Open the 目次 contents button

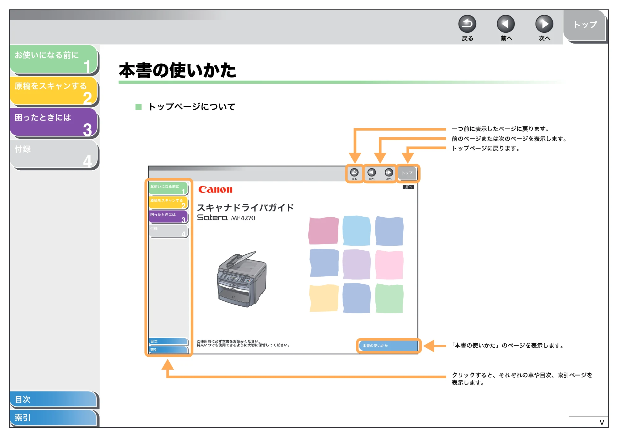53,399
